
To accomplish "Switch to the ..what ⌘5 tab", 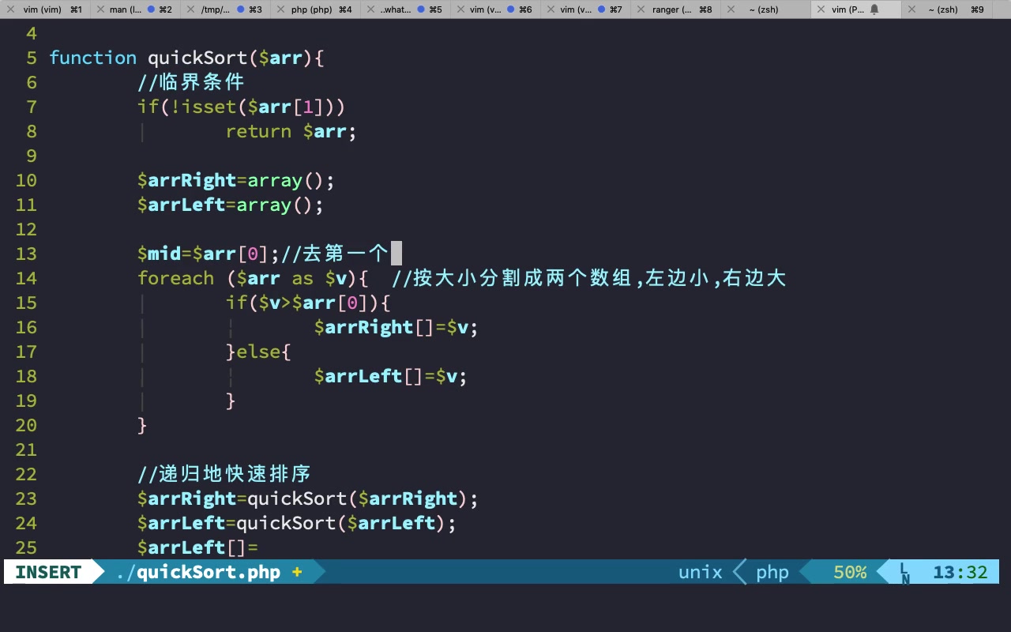I will (405, 9).
